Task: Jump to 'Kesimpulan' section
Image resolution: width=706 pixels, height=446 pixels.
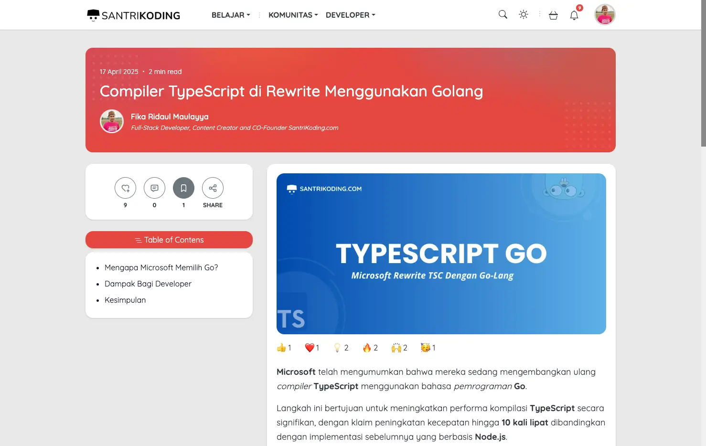Action: click(x=125, y=300)
